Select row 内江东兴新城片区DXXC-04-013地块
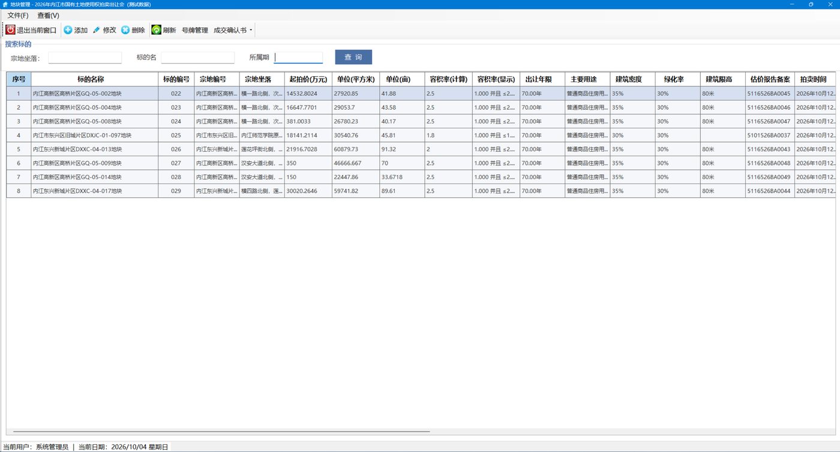 click(x=421, y=149)
